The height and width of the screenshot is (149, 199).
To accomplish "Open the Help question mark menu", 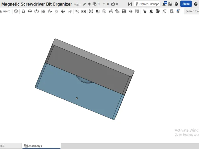I will click(196, 4).
